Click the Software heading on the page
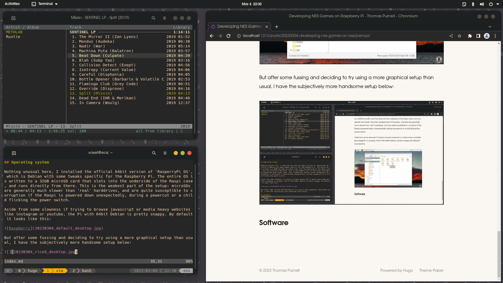Screen dimensions: 503x283 274,222
